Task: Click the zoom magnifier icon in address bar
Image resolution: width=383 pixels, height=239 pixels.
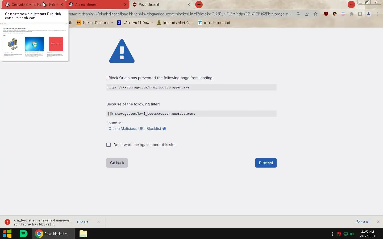Action: (298, 14)
